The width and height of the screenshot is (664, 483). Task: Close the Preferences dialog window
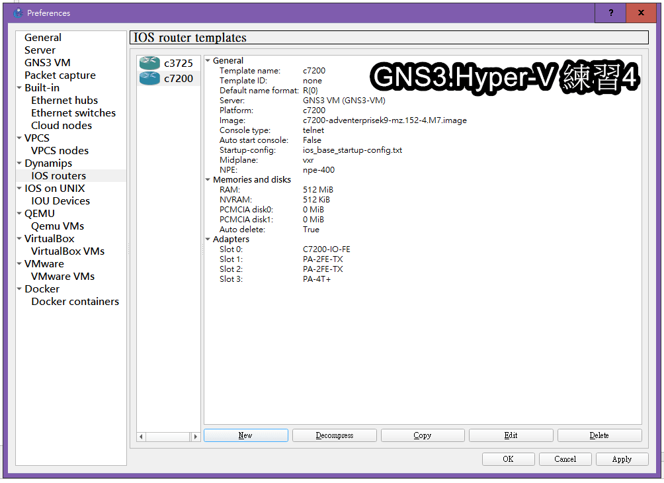point(641,13)
